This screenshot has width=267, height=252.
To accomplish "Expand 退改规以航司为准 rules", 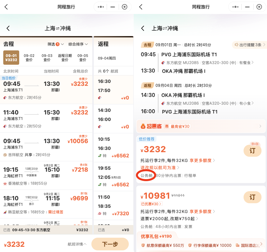I will tap(160, 167).
